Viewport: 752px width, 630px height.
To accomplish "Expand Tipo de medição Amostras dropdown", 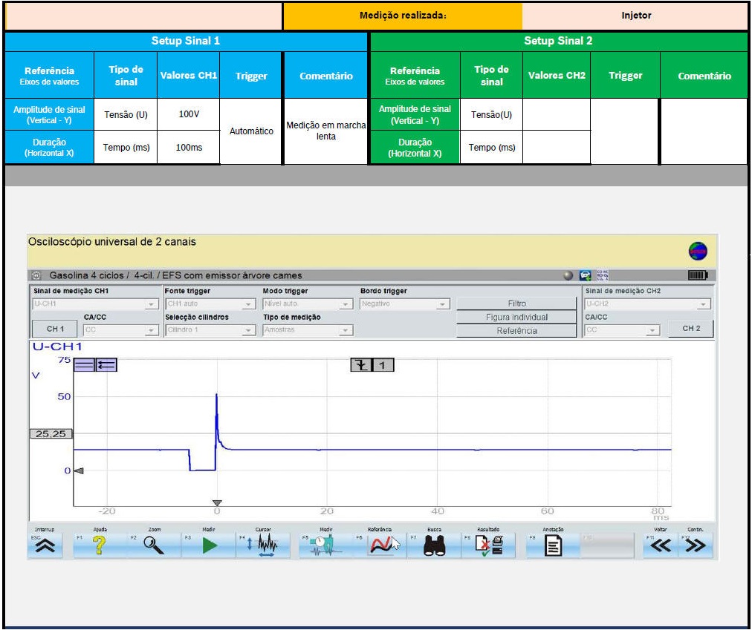I will pyautogui.click(x=346, y=330).
